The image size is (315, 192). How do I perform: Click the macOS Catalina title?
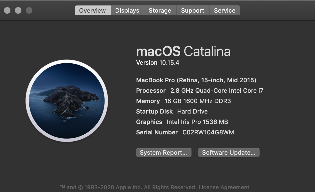pos(183,51)
